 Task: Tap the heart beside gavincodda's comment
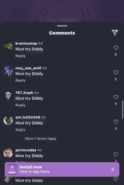[x=116, y=155]
